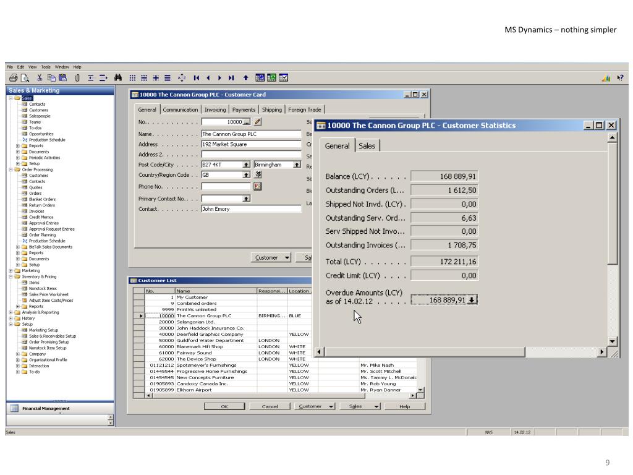Image resolution: width=633 pixels, height=475 pixels.
Task: Click the up arrow list icon in the toolbar
Action: click(x=245, y=78)
